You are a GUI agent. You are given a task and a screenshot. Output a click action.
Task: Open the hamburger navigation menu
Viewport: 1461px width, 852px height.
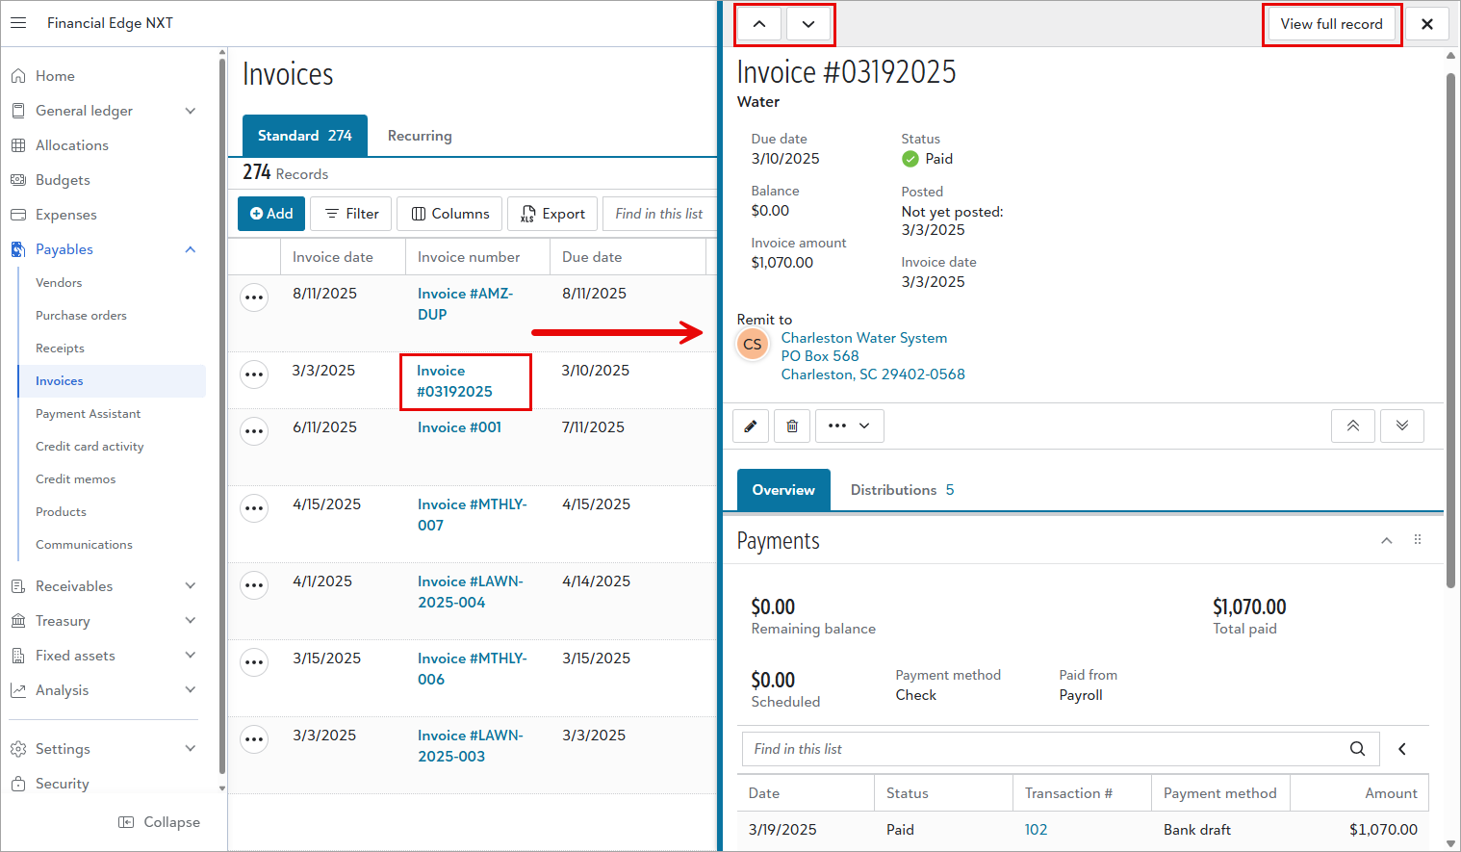(x=18, y=23)
